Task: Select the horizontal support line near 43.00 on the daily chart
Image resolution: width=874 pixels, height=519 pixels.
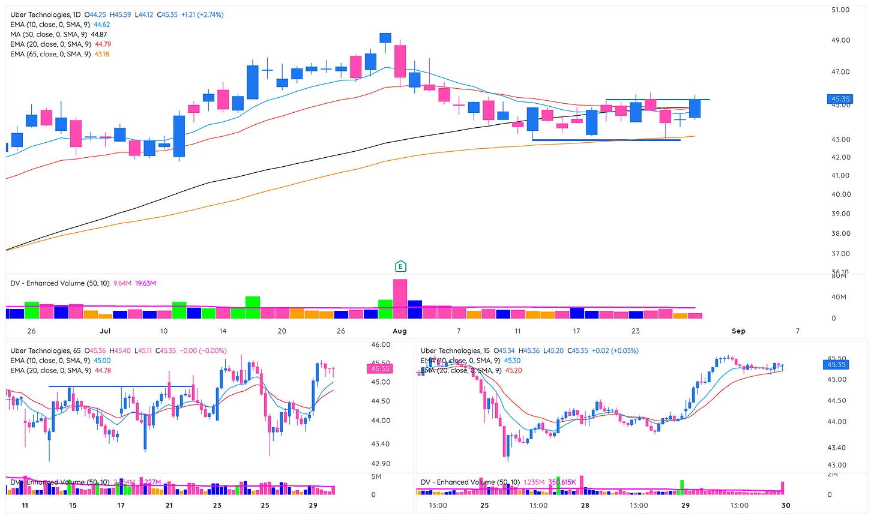Action: tap(606, 140)
